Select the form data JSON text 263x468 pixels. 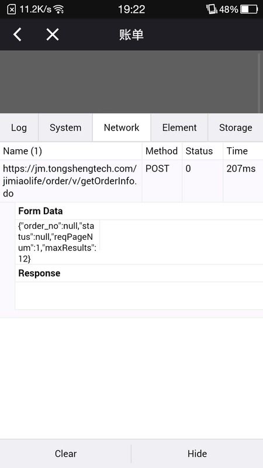(57, 242)
